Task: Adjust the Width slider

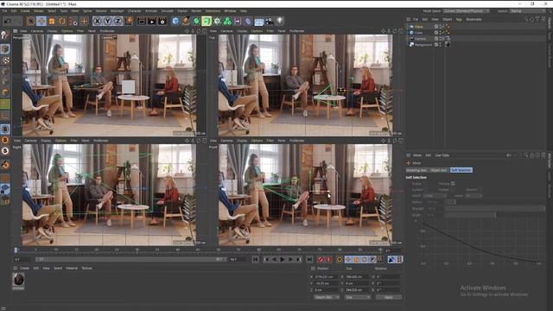Action: click(494, 214)
